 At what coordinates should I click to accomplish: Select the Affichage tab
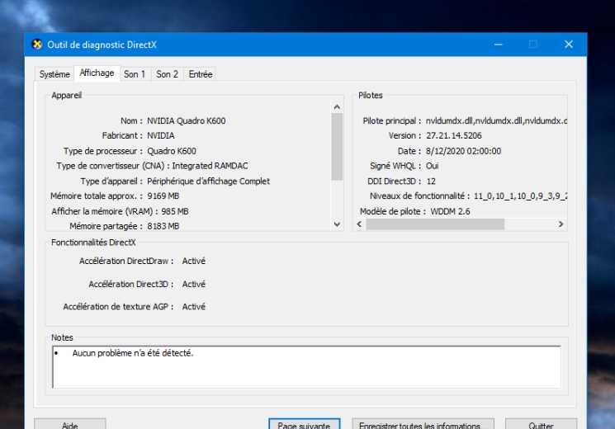[97, 73]
